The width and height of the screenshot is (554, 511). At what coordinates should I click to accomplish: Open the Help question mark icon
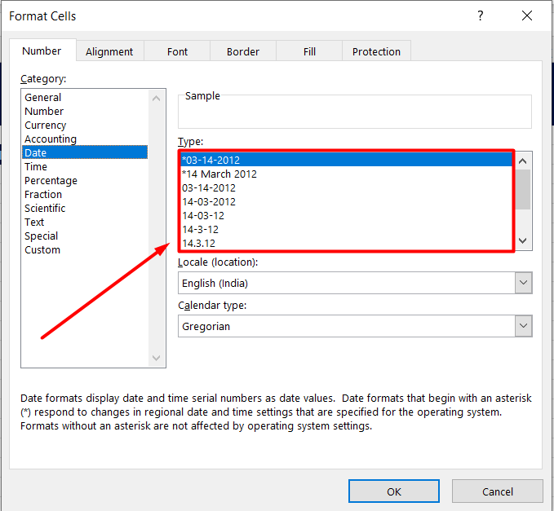[x=480, y=15]
